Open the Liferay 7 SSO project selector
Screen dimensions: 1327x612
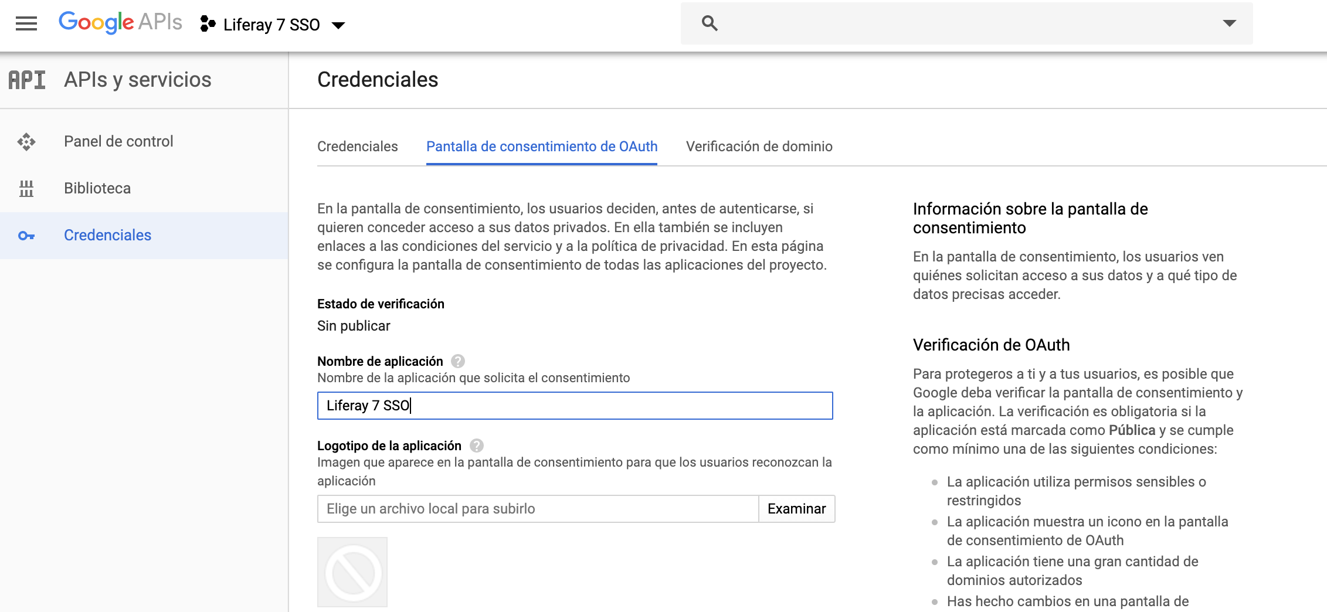[x=273, y=25]
